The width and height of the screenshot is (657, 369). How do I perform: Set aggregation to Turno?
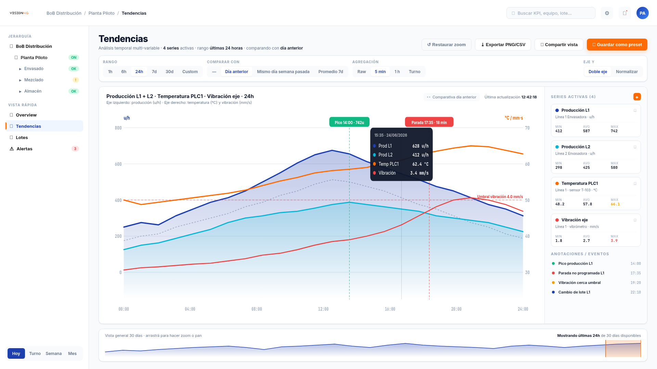[414, 72]
